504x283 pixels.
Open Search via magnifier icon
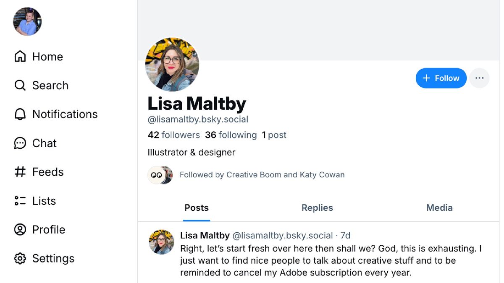[x=20, y=86]
